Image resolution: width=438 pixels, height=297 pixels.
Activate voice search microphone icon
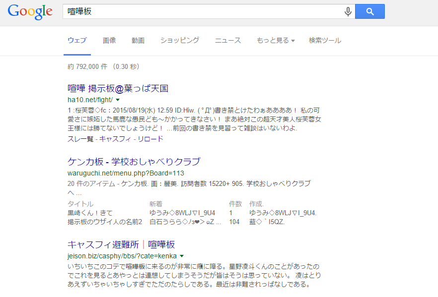[348, 11]
